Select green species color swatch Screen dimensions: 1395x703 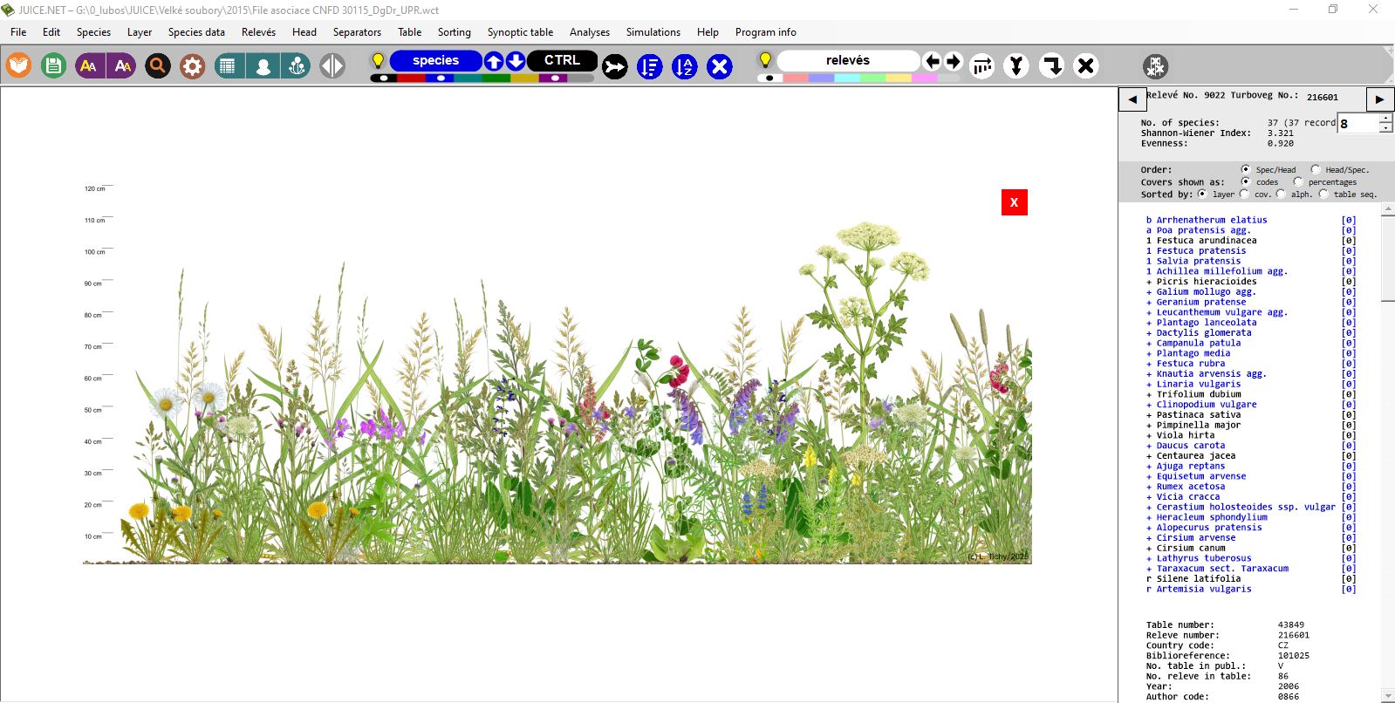[496, 78]
